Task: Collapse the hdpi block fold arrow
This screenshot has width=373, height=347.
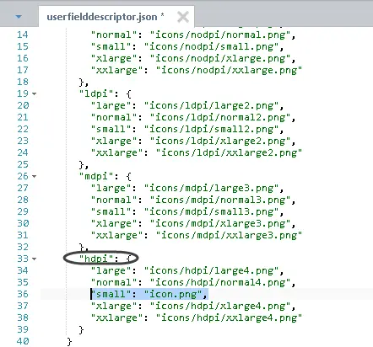Action: (x=34, y=259)
